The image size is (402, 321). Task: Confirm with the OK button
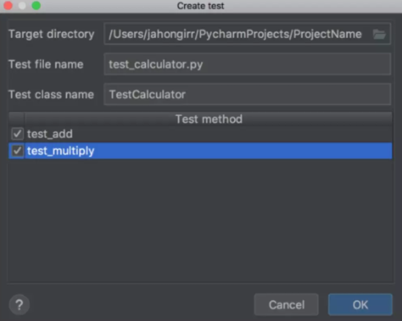pos(360,305)
